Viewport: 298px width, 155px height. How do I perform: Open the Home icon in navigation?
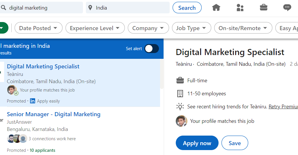tap(216, 8)
